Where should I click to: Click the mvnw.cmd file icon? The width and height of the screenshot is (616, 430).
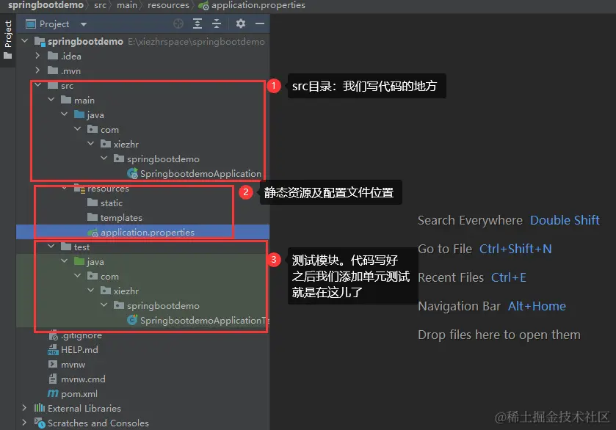point(53,379)
